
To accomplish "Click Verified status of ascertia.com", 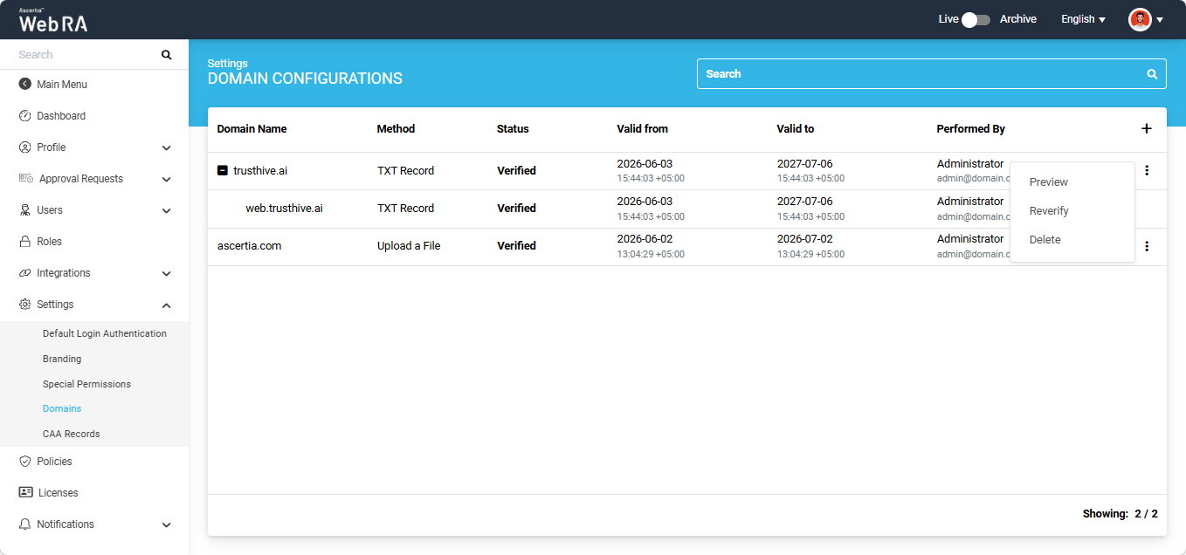I will point(516,246).
